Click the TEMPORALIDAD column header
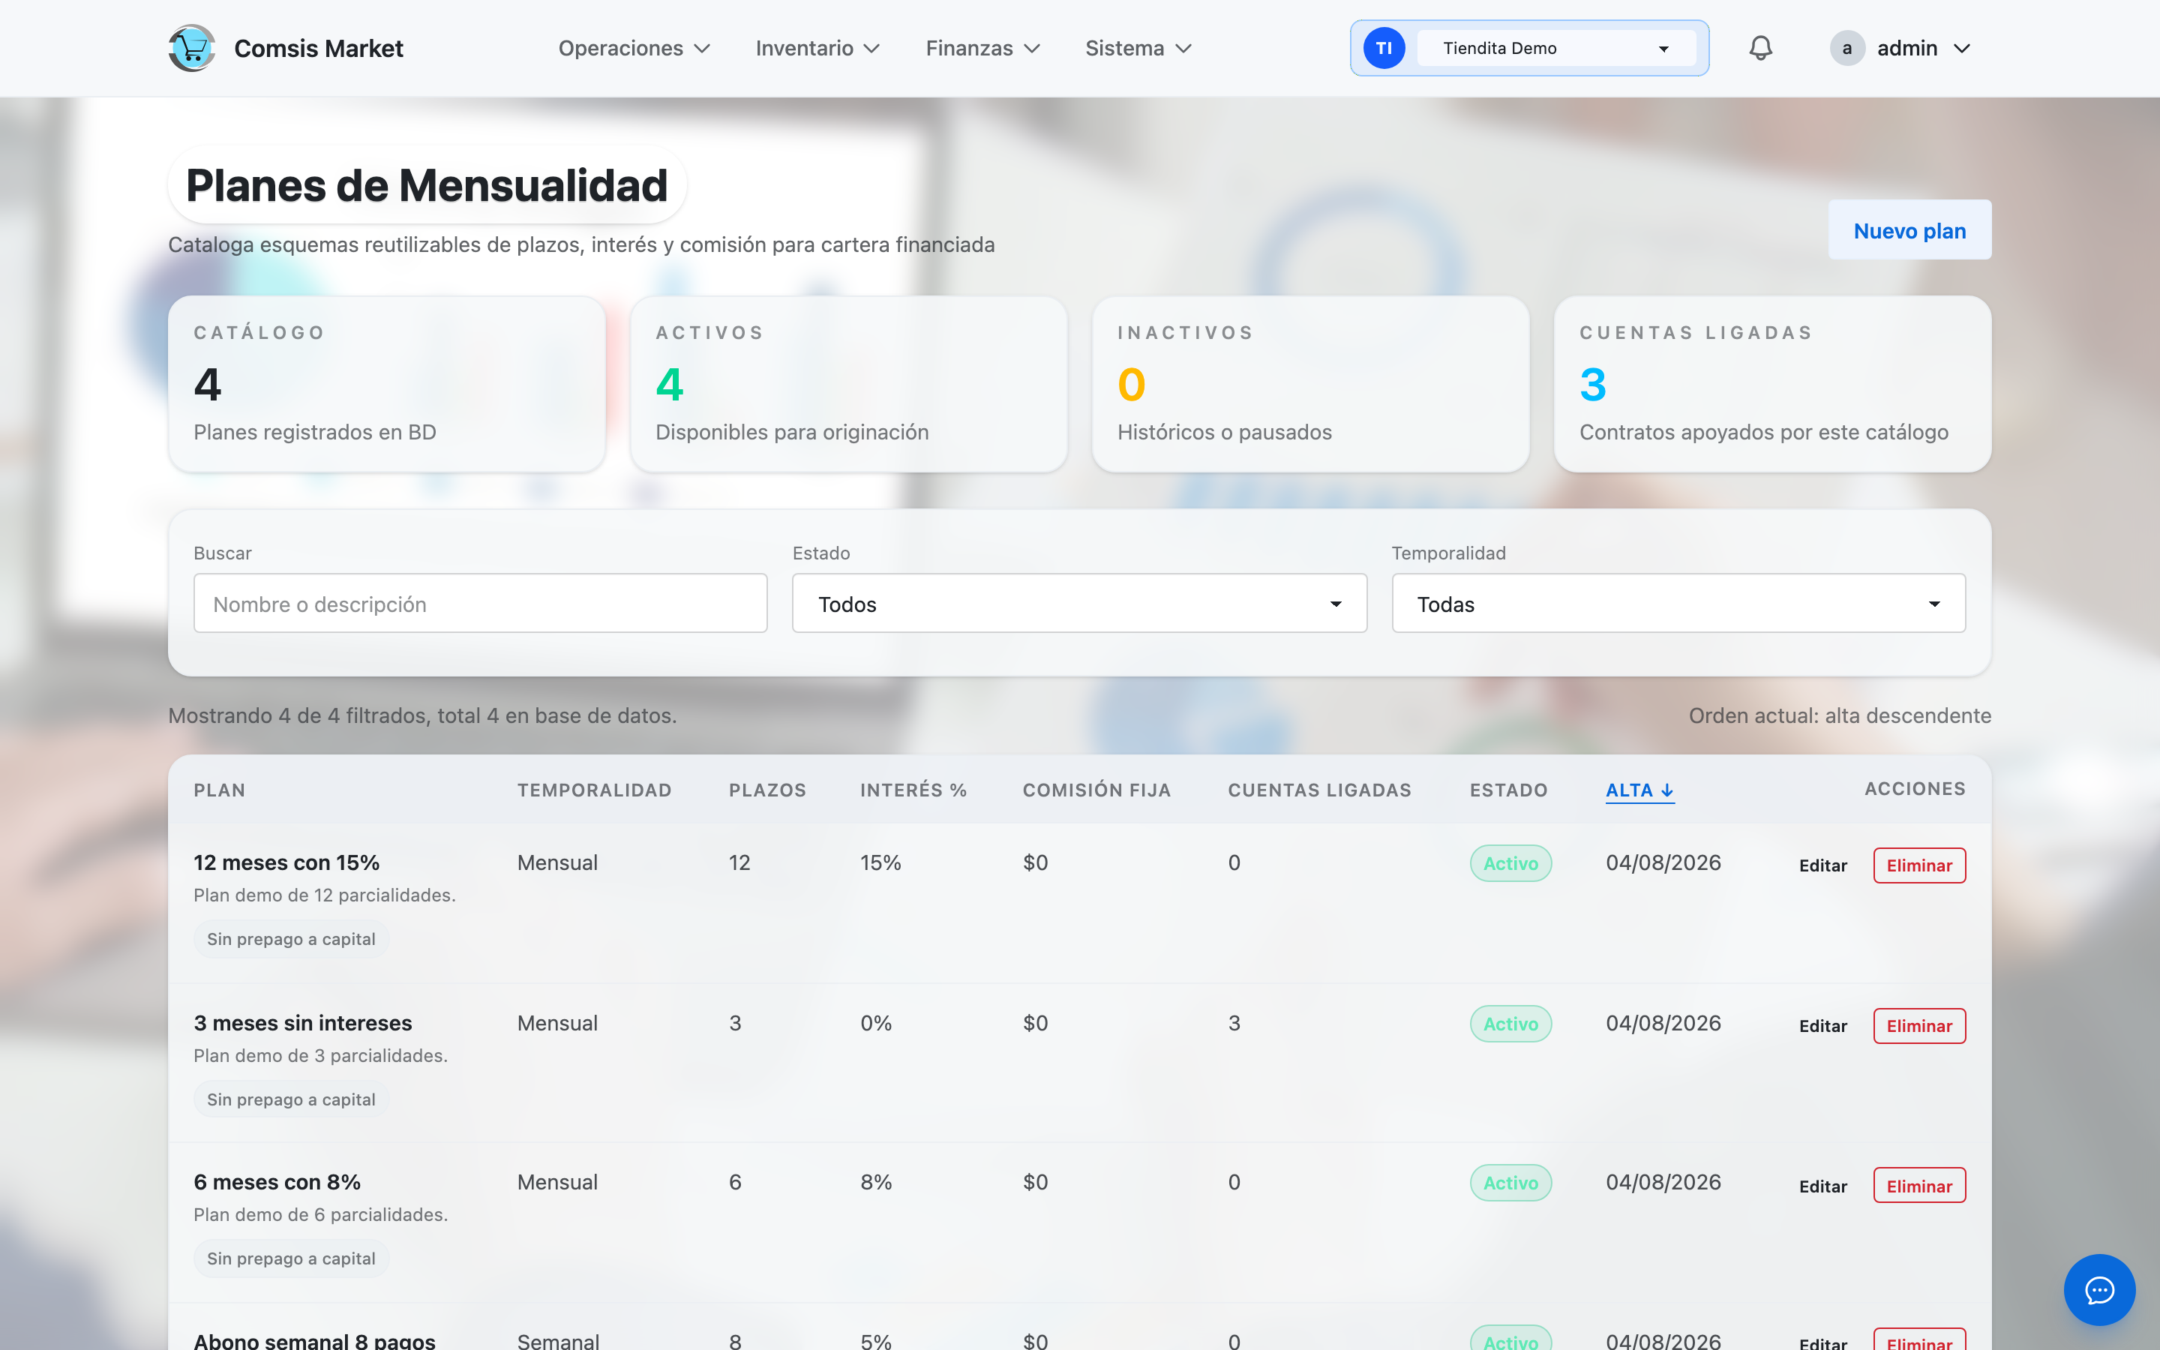This screenshot has height=1350, width=2160. [595, 790]
